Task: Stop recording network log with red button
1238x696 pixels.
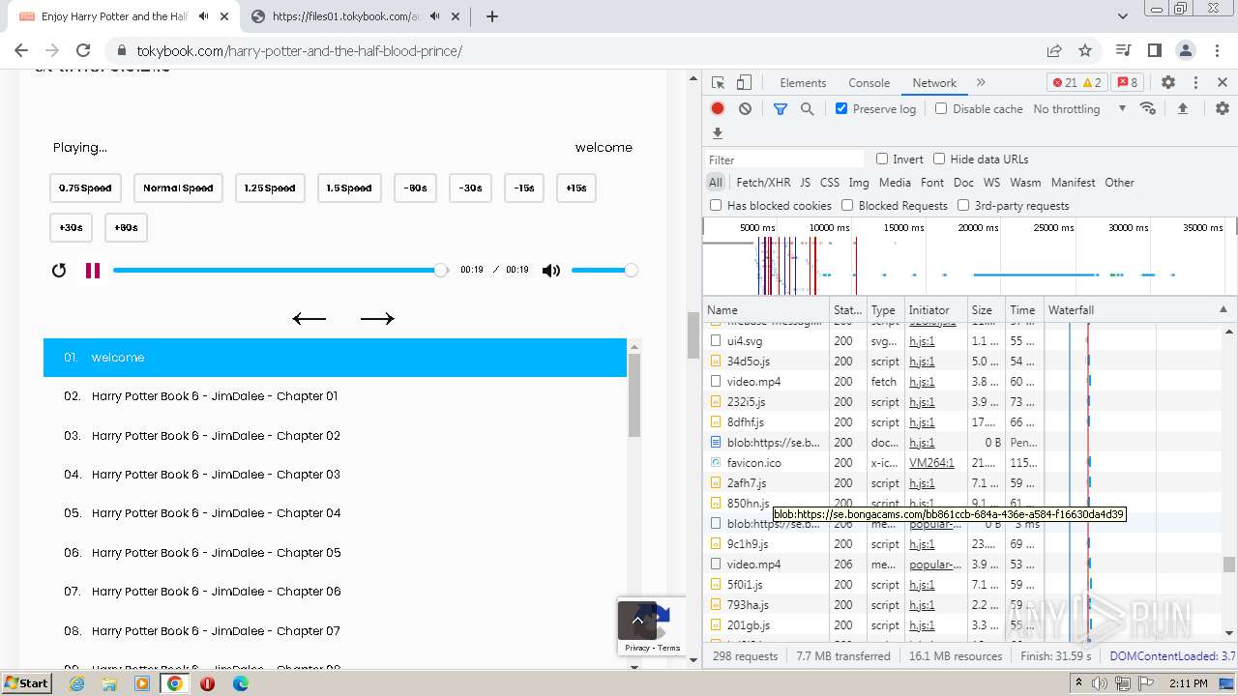Action: click(x=718, y=109)
